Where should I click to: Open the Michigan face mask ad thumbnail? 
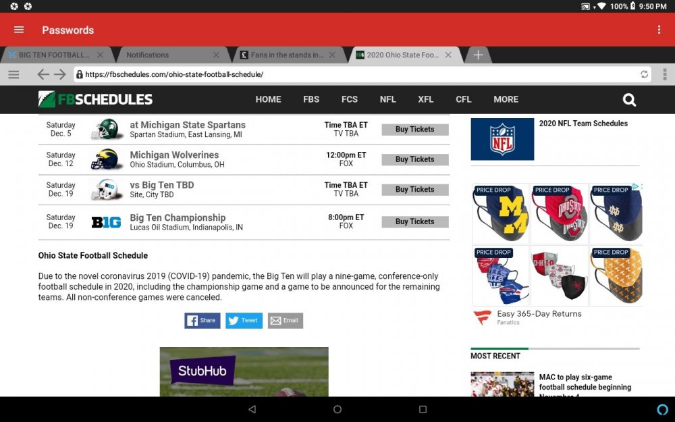[501, 213]
